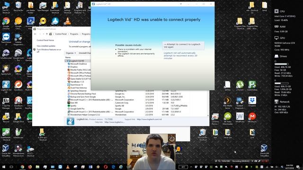Click the Uninstall/Change toolbar button
This screenshot has height=170, width=303.
click(x=84, y=53)
